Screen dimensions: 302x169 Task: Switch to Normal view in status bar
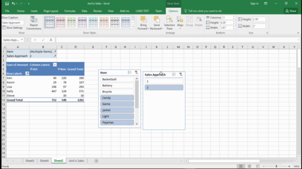pos(241,166)
